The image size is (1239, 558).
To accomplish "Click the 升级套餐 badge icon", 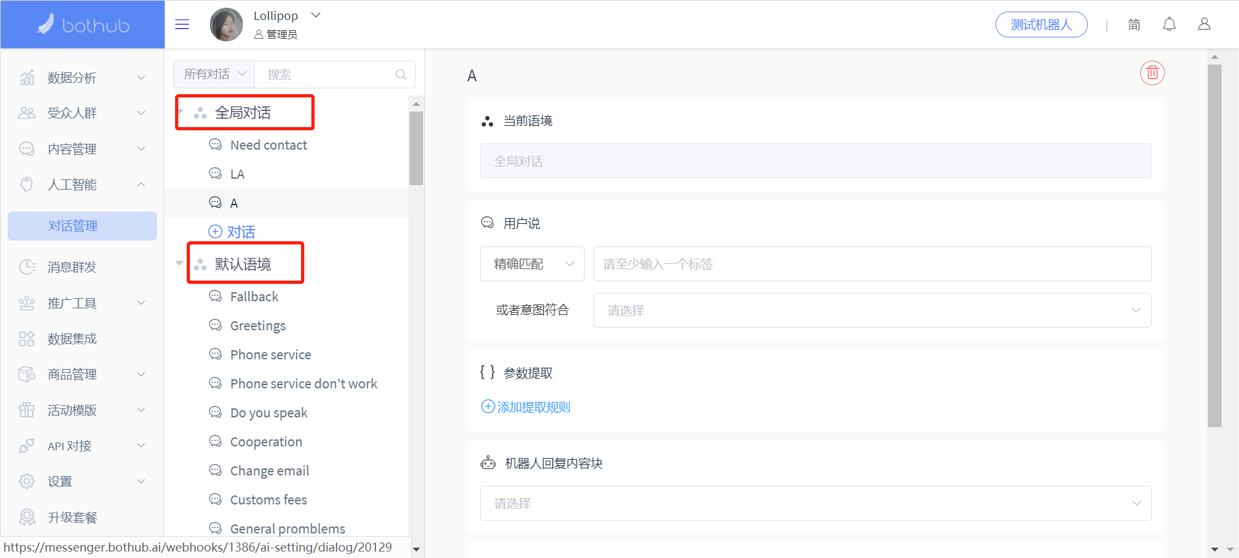I will click(x=26, y=517).
